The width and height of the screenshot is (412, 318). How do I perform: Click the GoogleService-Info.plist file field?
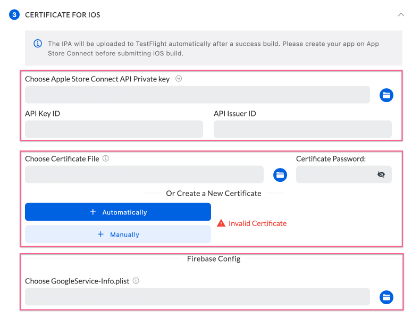point(197,297)
